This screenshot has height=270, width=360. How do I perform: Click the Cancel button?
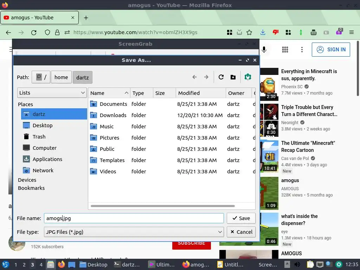pyautogui.click(x=241, y=232)
